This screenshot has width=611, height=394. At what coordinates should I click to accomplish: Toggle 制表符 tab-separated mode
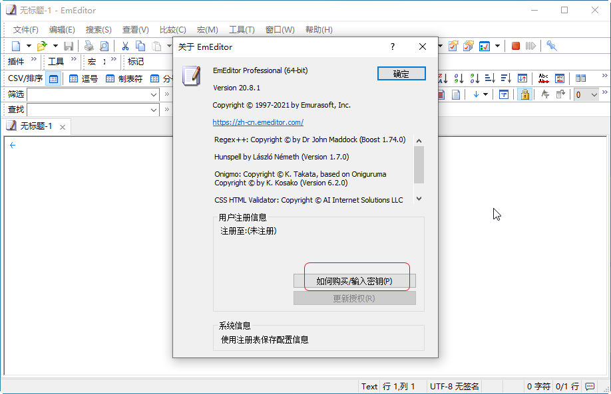(124, 79)
